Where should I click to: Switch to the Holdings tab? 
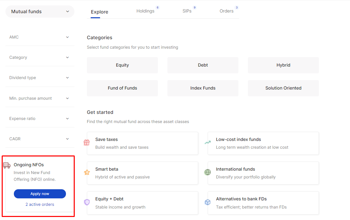pyautogui.click(x=145, y=11)
